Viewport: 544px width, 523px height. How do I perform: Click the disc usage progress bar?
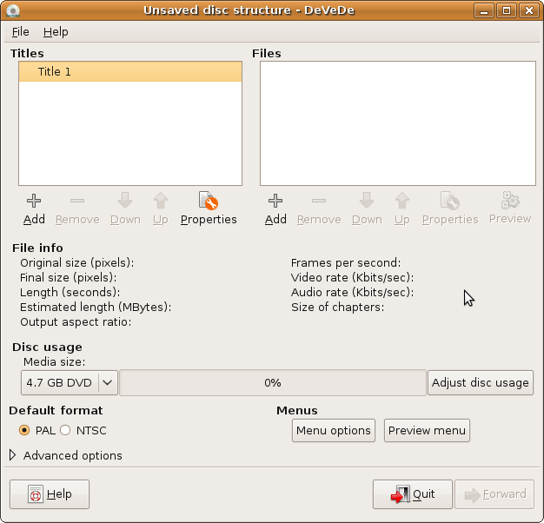click(x=273, y=382)
